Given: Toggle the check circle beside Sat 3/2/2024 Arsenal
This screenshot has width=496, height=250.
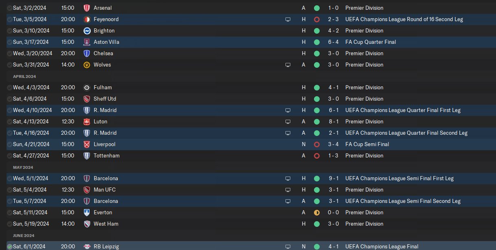Looking at the screenshot, I should [x=9, y=8].
